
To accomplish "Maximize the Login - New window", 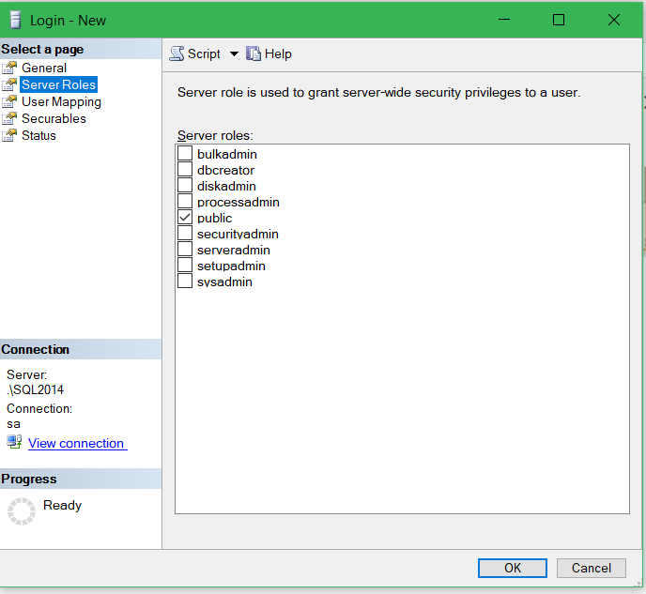I will 559,20.
